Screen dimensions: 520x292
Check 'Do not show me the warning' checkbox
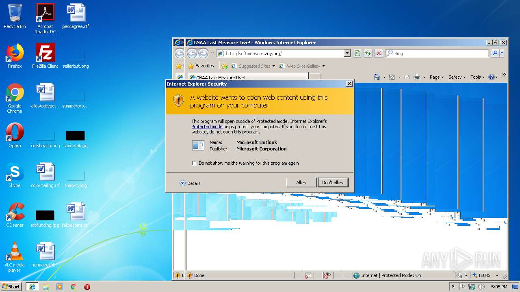coord(194,163)
